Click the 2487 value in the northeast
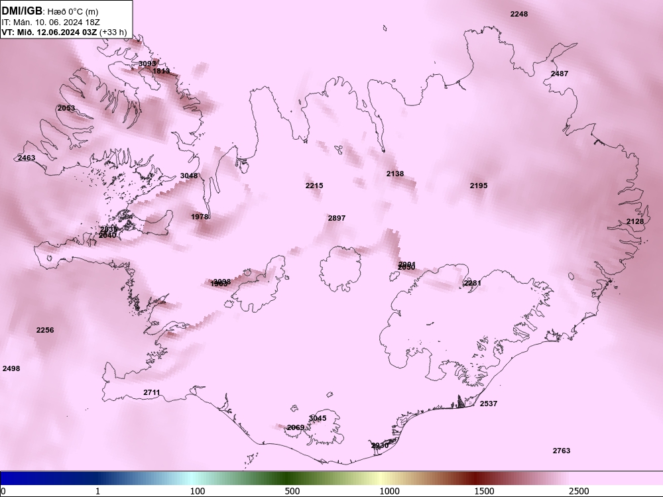The height and width of the screenshot is (497, 663). (x=560, y=74)
